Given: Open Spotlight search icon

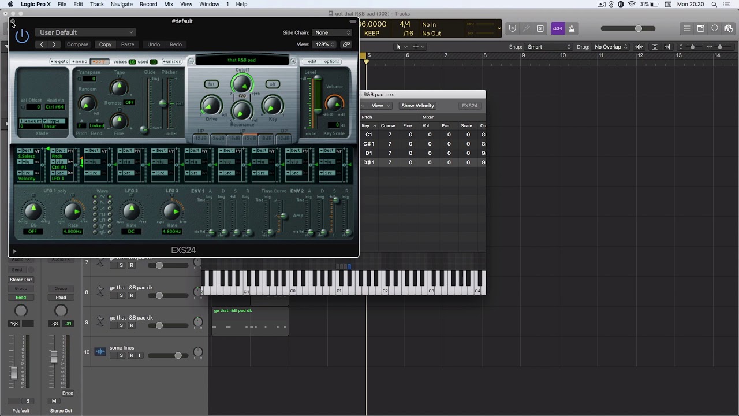Looking at the screenshot, I should 715,4.
